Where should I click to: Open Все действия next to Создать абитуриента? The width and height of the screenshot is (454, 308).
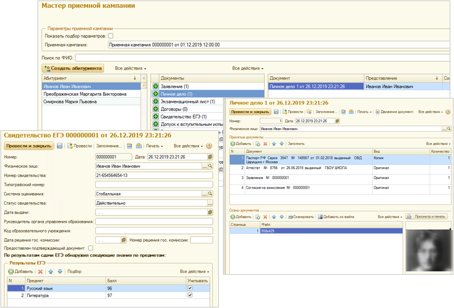131,68
